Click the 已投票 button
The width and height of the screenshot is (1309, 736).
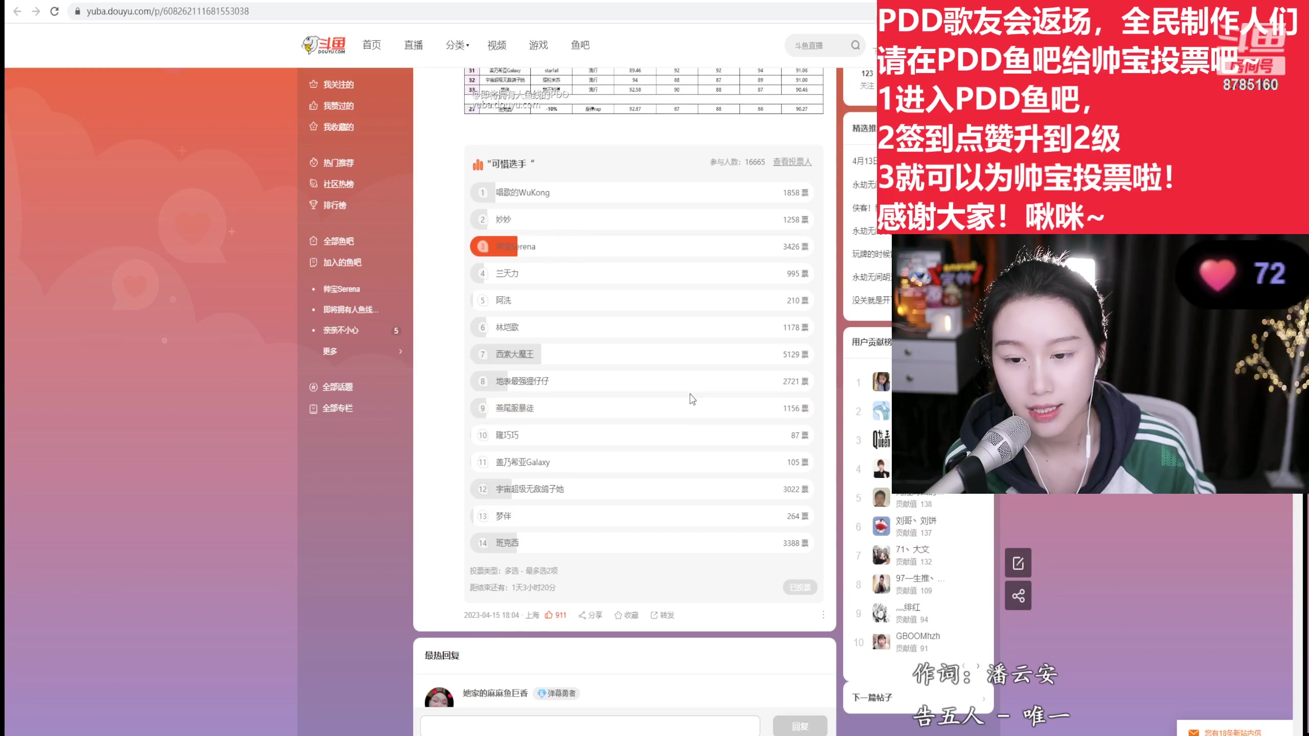(800, 587)
